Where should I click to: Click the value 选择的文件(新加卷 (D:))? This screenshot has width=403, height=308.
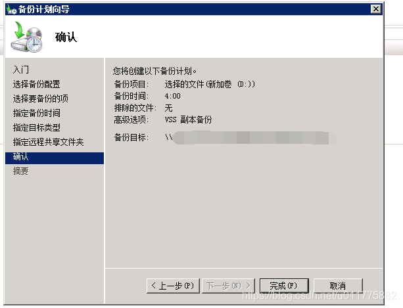(x=210, y=84)
